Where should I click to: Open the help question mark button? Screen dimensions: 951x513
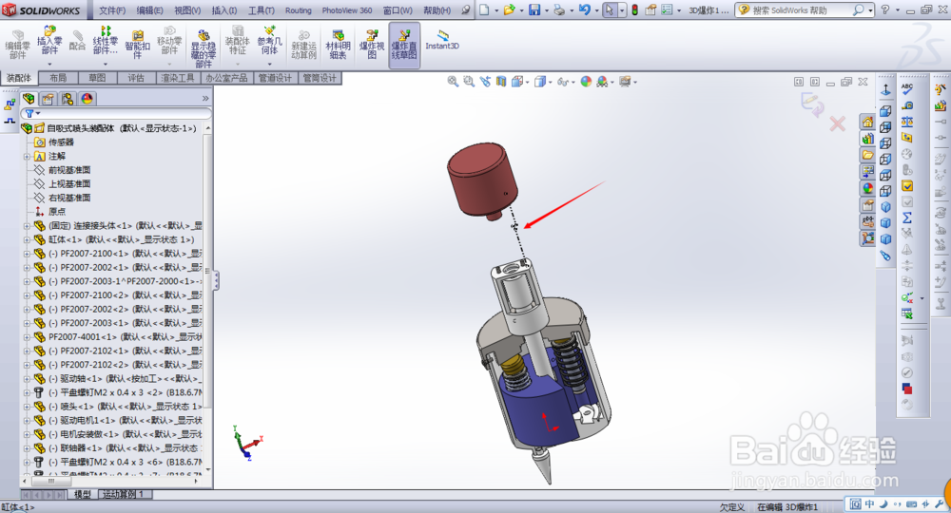(884, 10)
